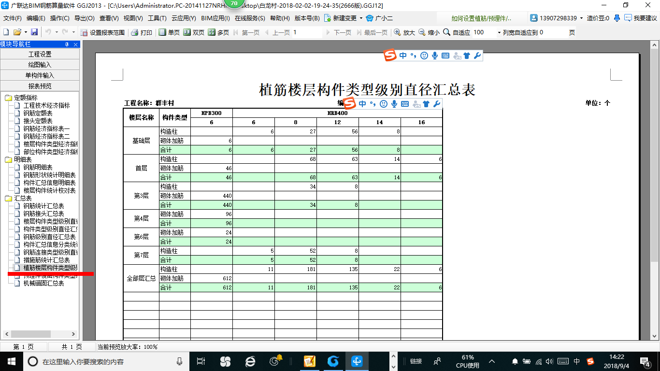Click the 新建变更 button
660x371 pixels.
(x=340, y=18)
